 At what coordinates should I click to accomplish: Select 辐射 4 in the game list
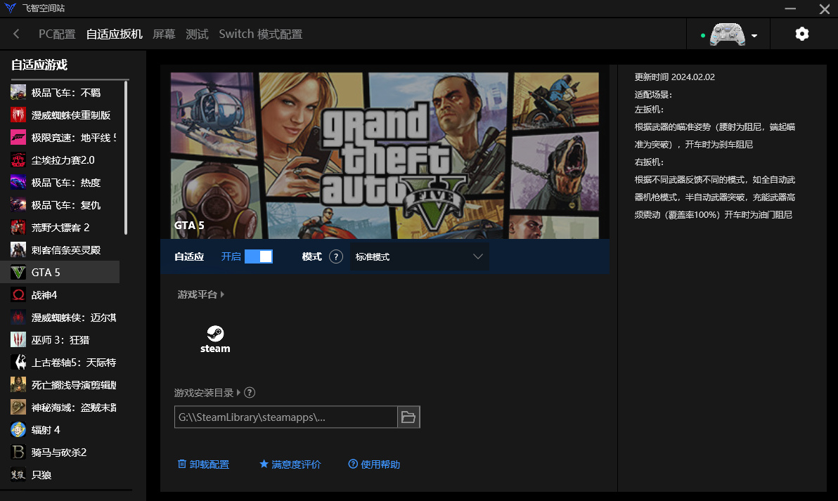pos(59,429)
